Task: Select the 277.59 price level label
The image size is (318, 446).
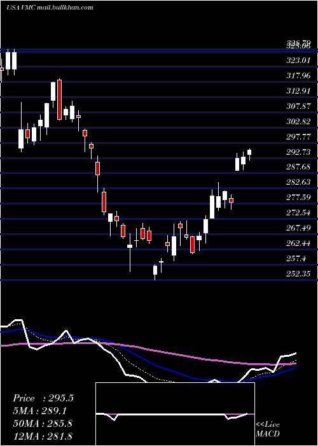Action: point(298,198)
